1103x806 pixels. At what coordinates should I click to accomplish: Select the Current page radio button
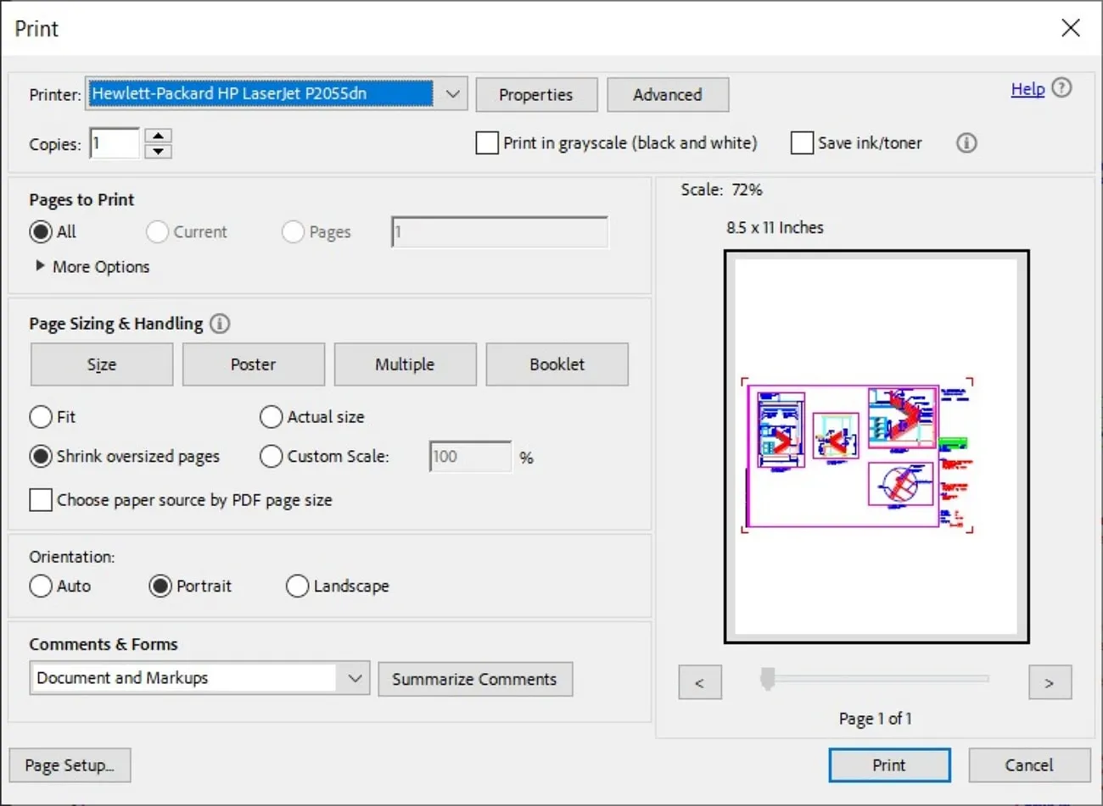[157, 231]
